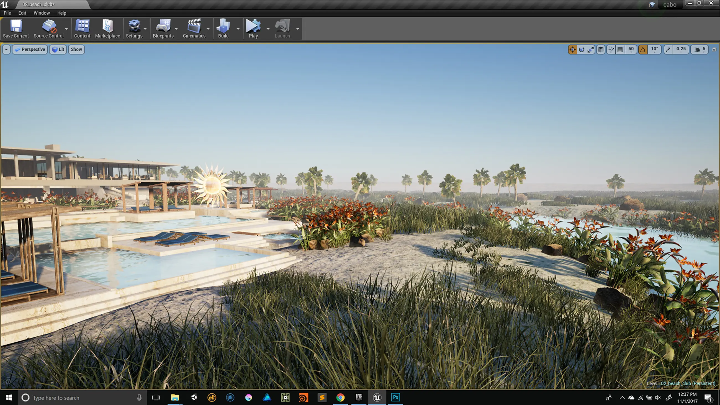Maximize or restore the viewport
This screenshot has width=720, height=405.
coord(714,50)
